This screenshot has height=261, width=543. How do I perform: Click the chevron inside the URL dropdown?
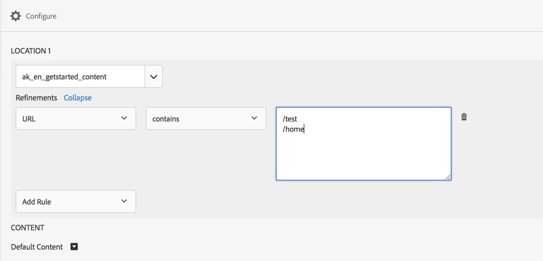(124, 118)
